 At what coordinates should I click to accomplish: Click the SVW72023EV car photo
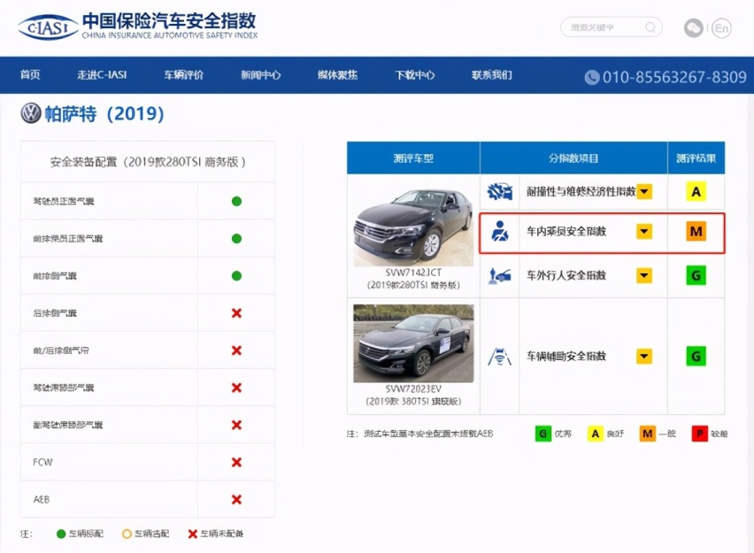[x=413, y=343]
